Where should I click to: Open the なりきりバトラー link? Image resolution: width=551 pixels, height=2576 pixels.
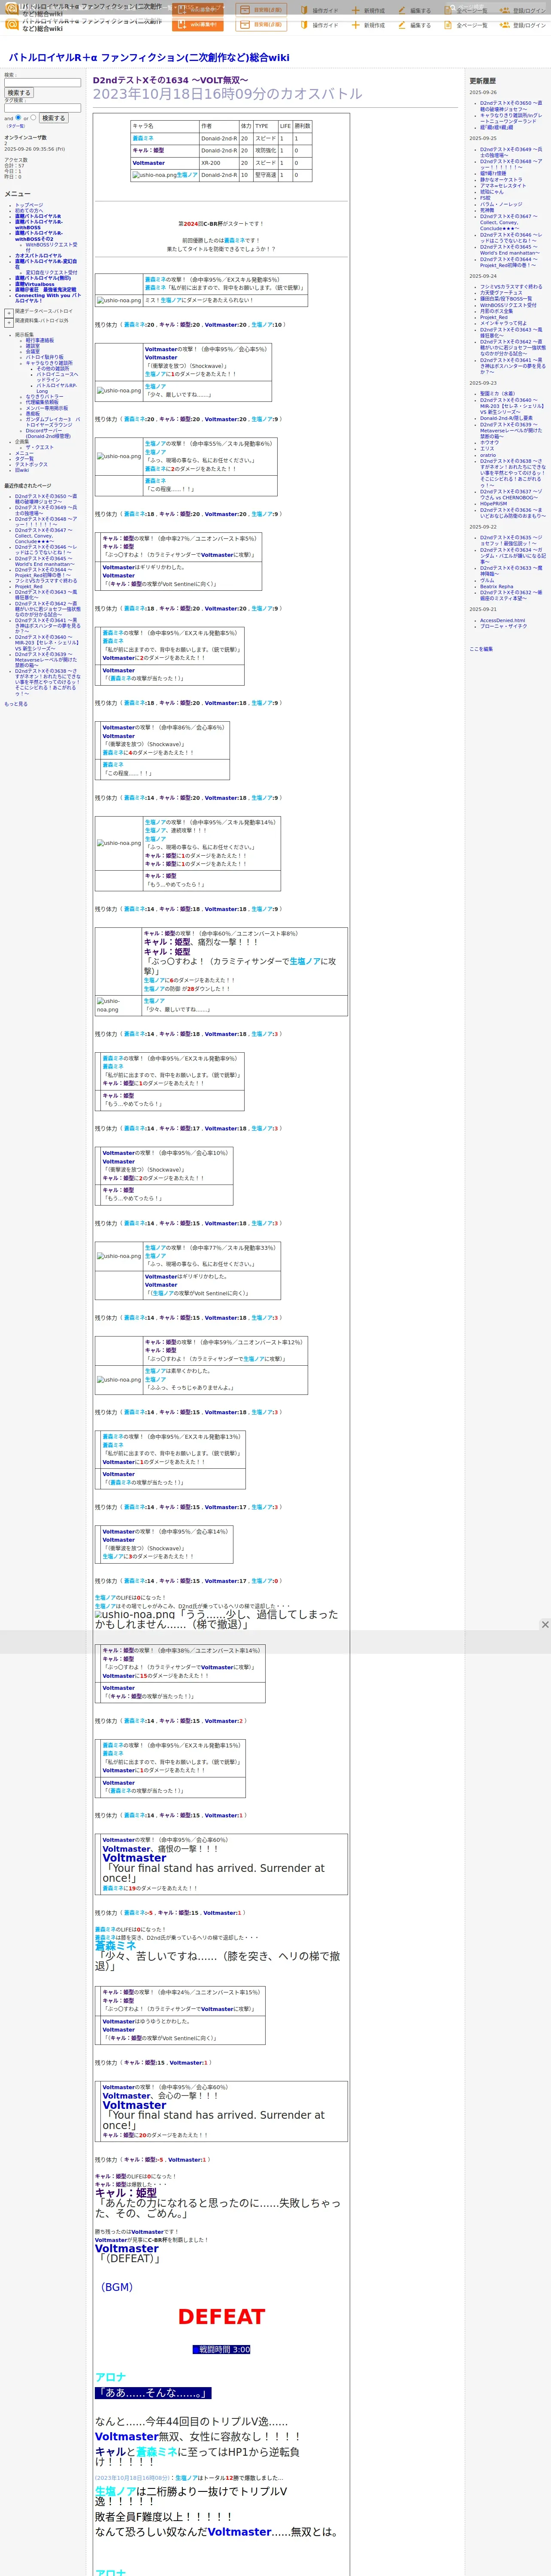(x=44, y=397)
